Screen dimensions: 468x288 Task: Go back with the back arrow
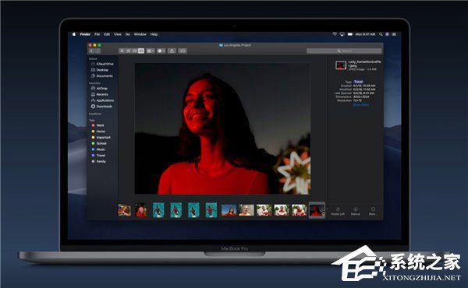pos(92,51)
